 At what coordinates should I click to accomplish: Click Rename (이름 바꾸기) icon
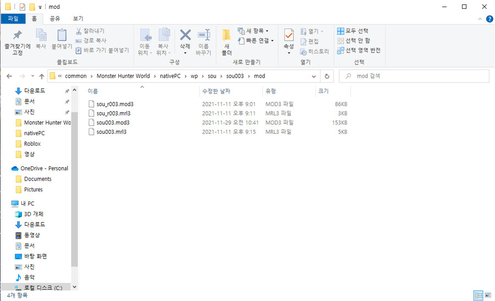click(x=204, y=35)
